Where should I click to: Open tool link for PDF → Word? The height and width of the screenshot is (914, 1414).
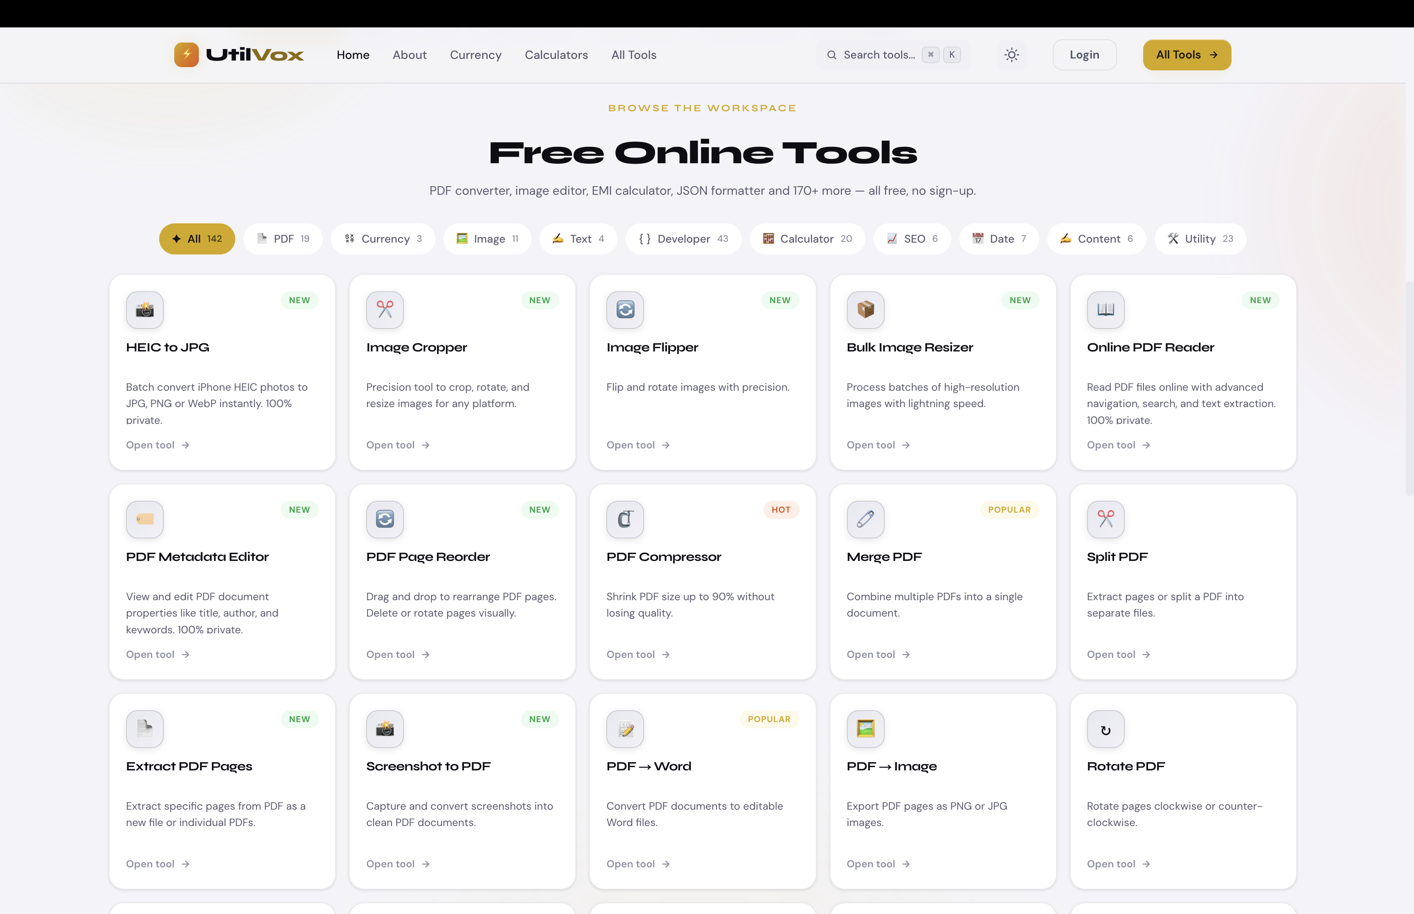pos(638,864)
